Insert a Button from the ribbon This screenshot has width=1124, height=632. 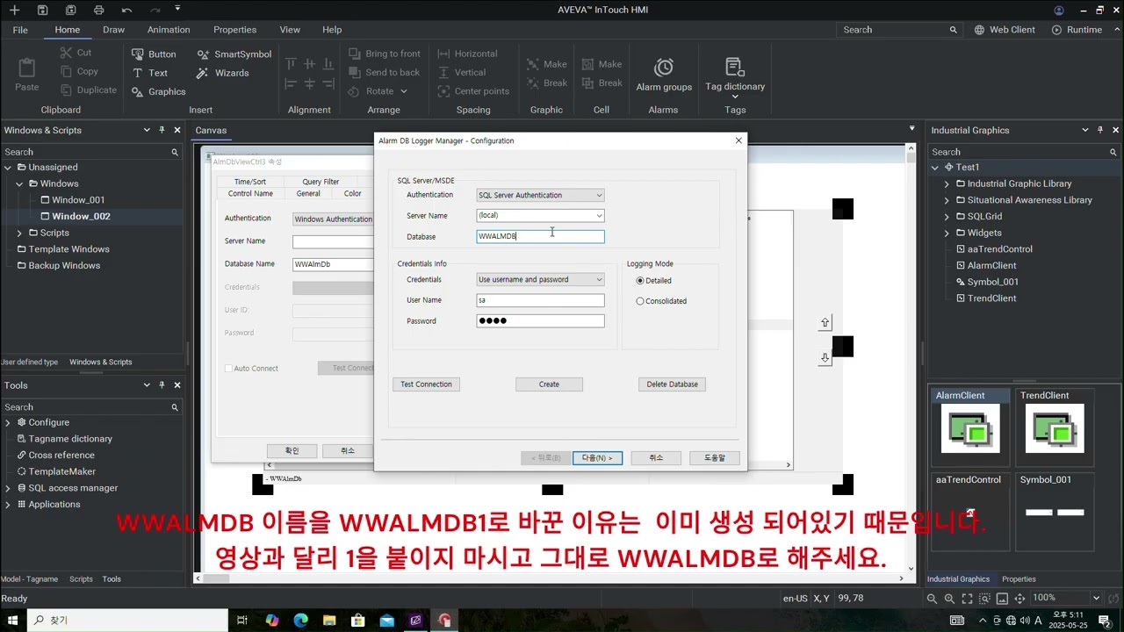(154, 54)
